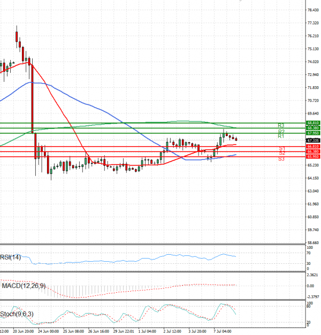The width and height of the screenshot is (321, 335).
Task: Select the 65.950 red price tag
Action: pyautogui.click(x=313, y=157)
